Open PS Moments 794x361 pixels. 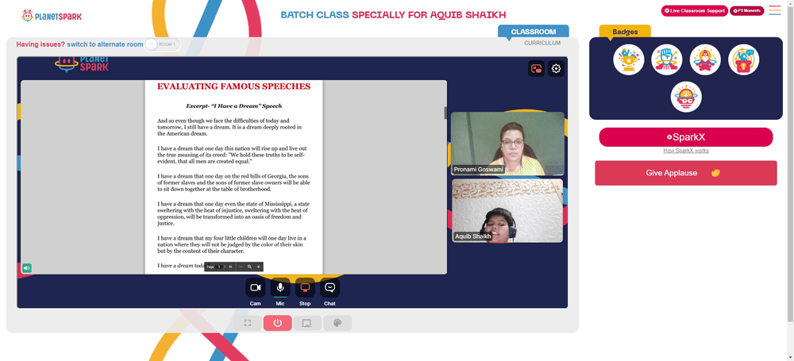pyautogui.click(x=747, y=10)
